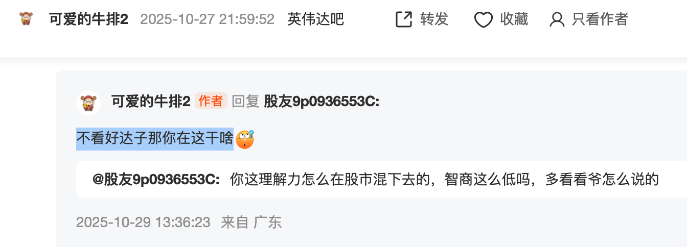Click the heart icon beside 收藏
This screenshot has width=687, height=247.
484,20
